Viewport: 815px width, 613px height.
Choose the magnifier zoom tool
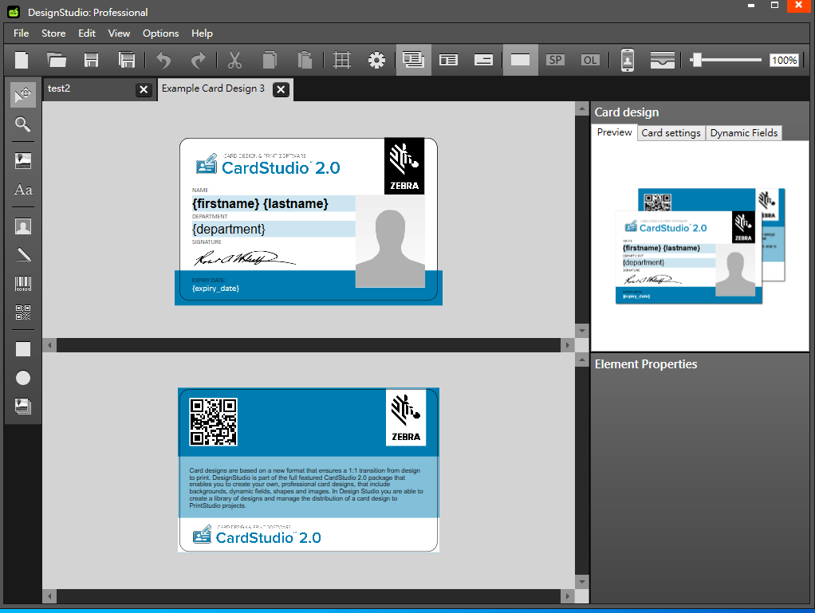[x=23, y=124]
